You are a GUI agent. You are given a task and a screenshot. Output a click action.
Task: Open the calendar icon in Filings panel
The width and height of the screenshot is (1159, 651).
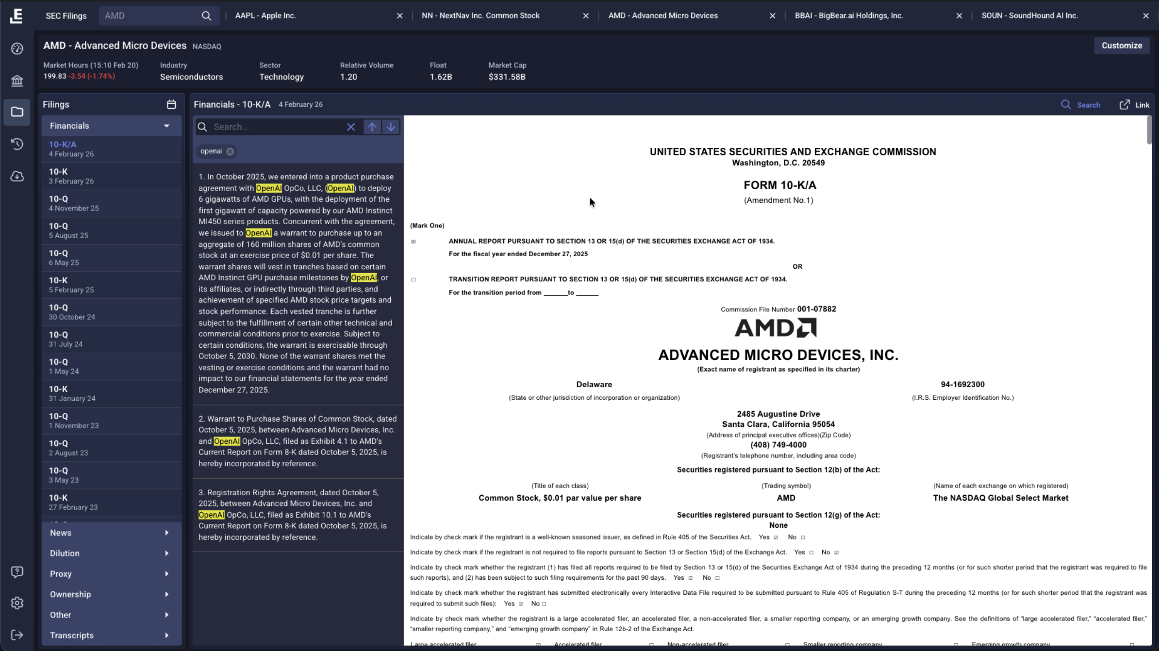(171, 104)
